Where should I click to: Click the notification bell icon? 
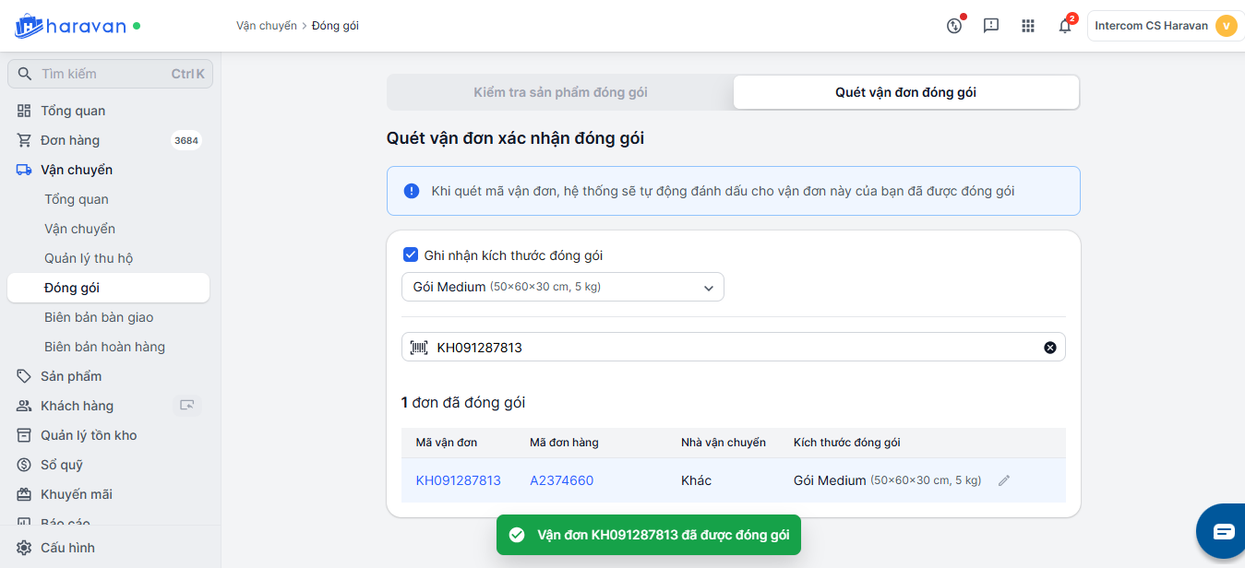pyautogui.click(x=1064, y=26)
